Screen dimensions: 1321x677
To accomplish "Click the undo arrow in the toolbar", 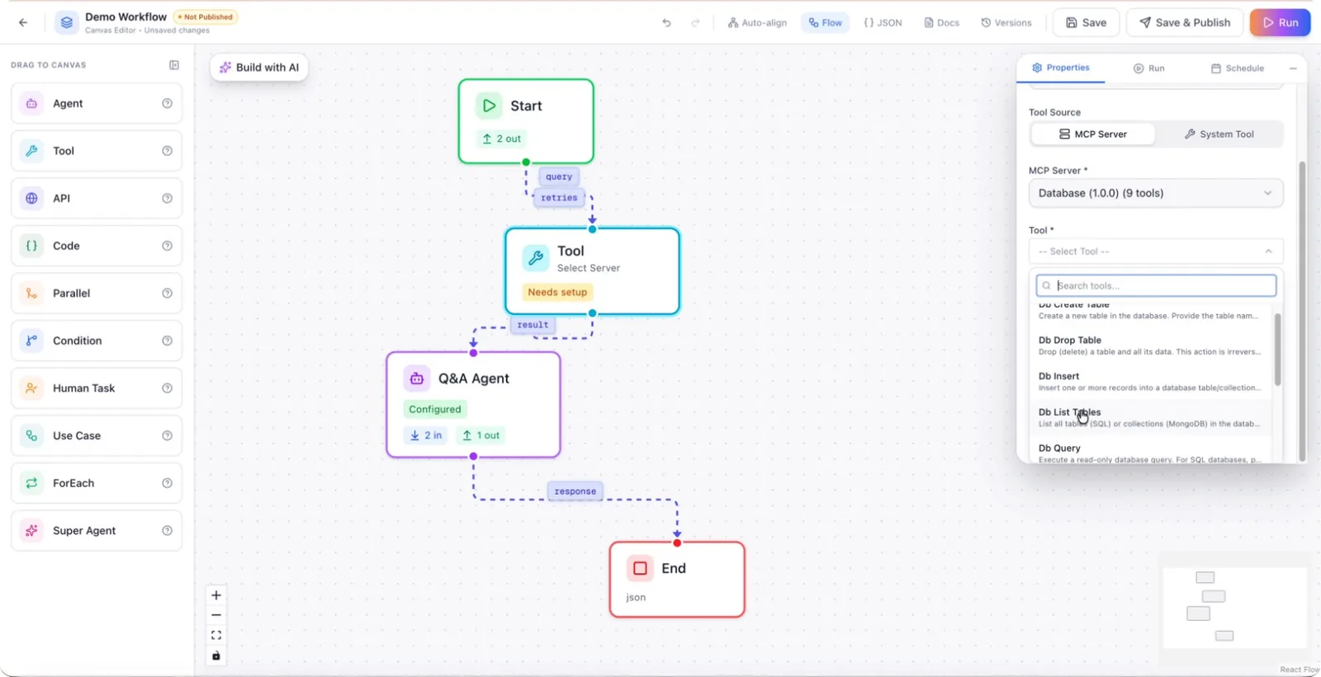I will click(x=667, y=23).
